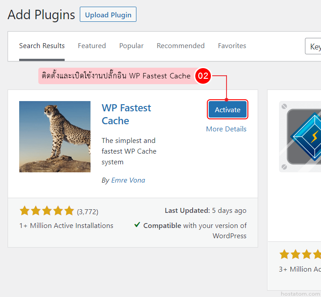This screenshot has height=297, width=321.
Task: Open the Recommended tab
Action: point(181,46)
